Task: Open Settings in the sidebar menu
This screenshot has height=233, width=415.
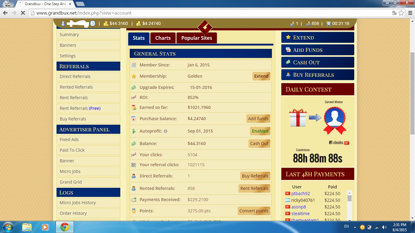Action: [88, 56]
